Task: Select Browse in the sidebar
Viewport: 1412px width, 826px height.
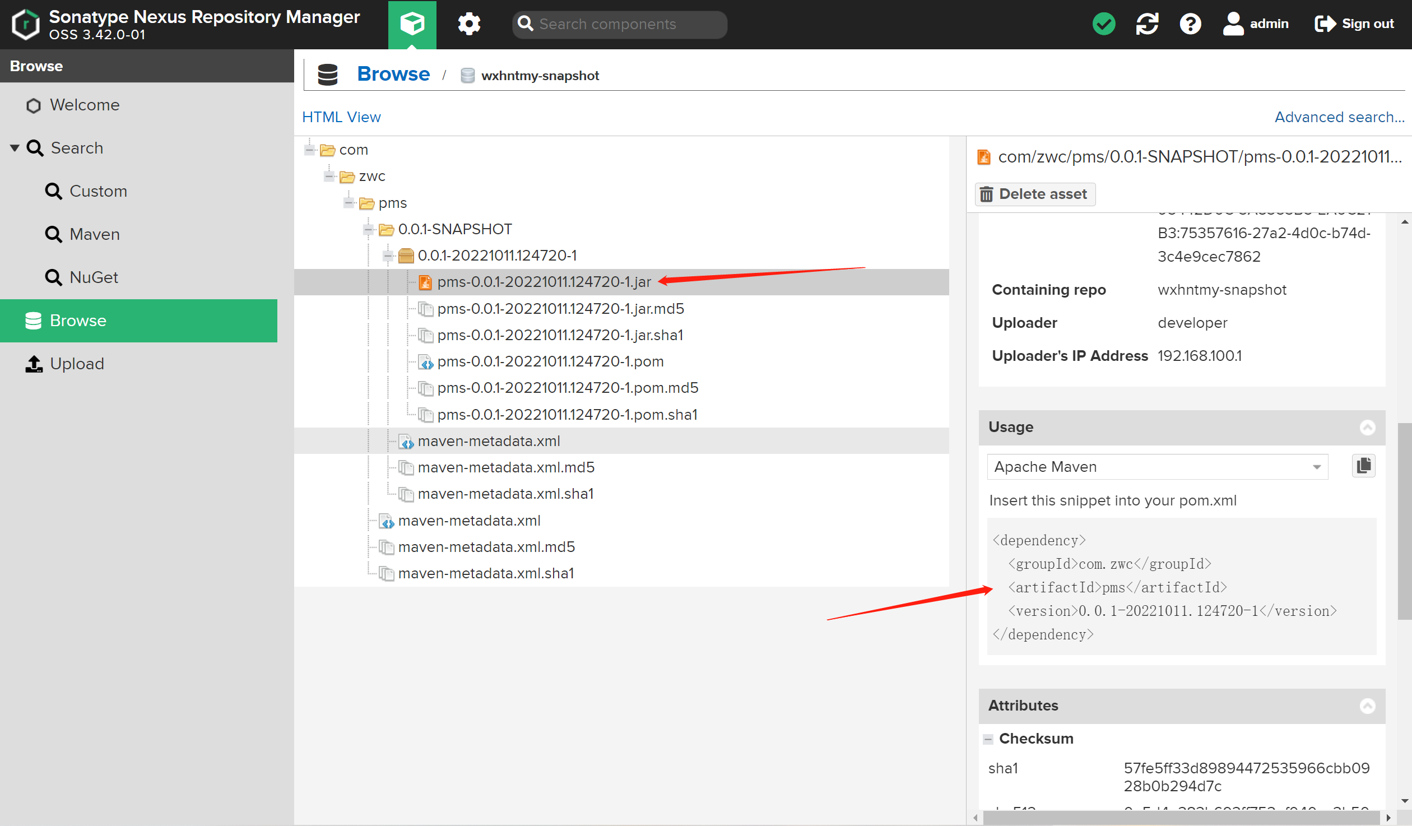Action: click(x=138, y=321)
